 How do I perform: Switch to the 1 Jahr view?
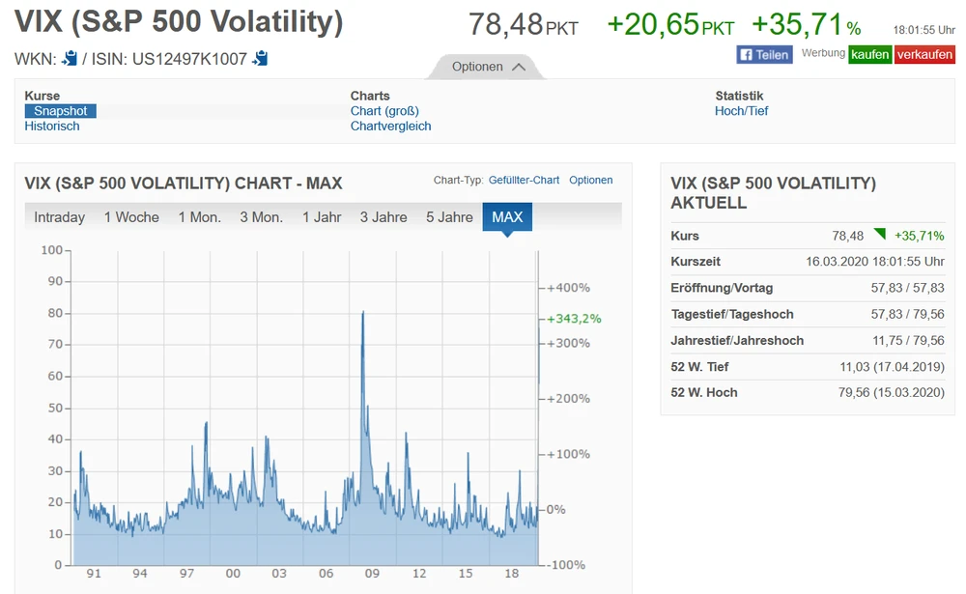pos(322,217)
